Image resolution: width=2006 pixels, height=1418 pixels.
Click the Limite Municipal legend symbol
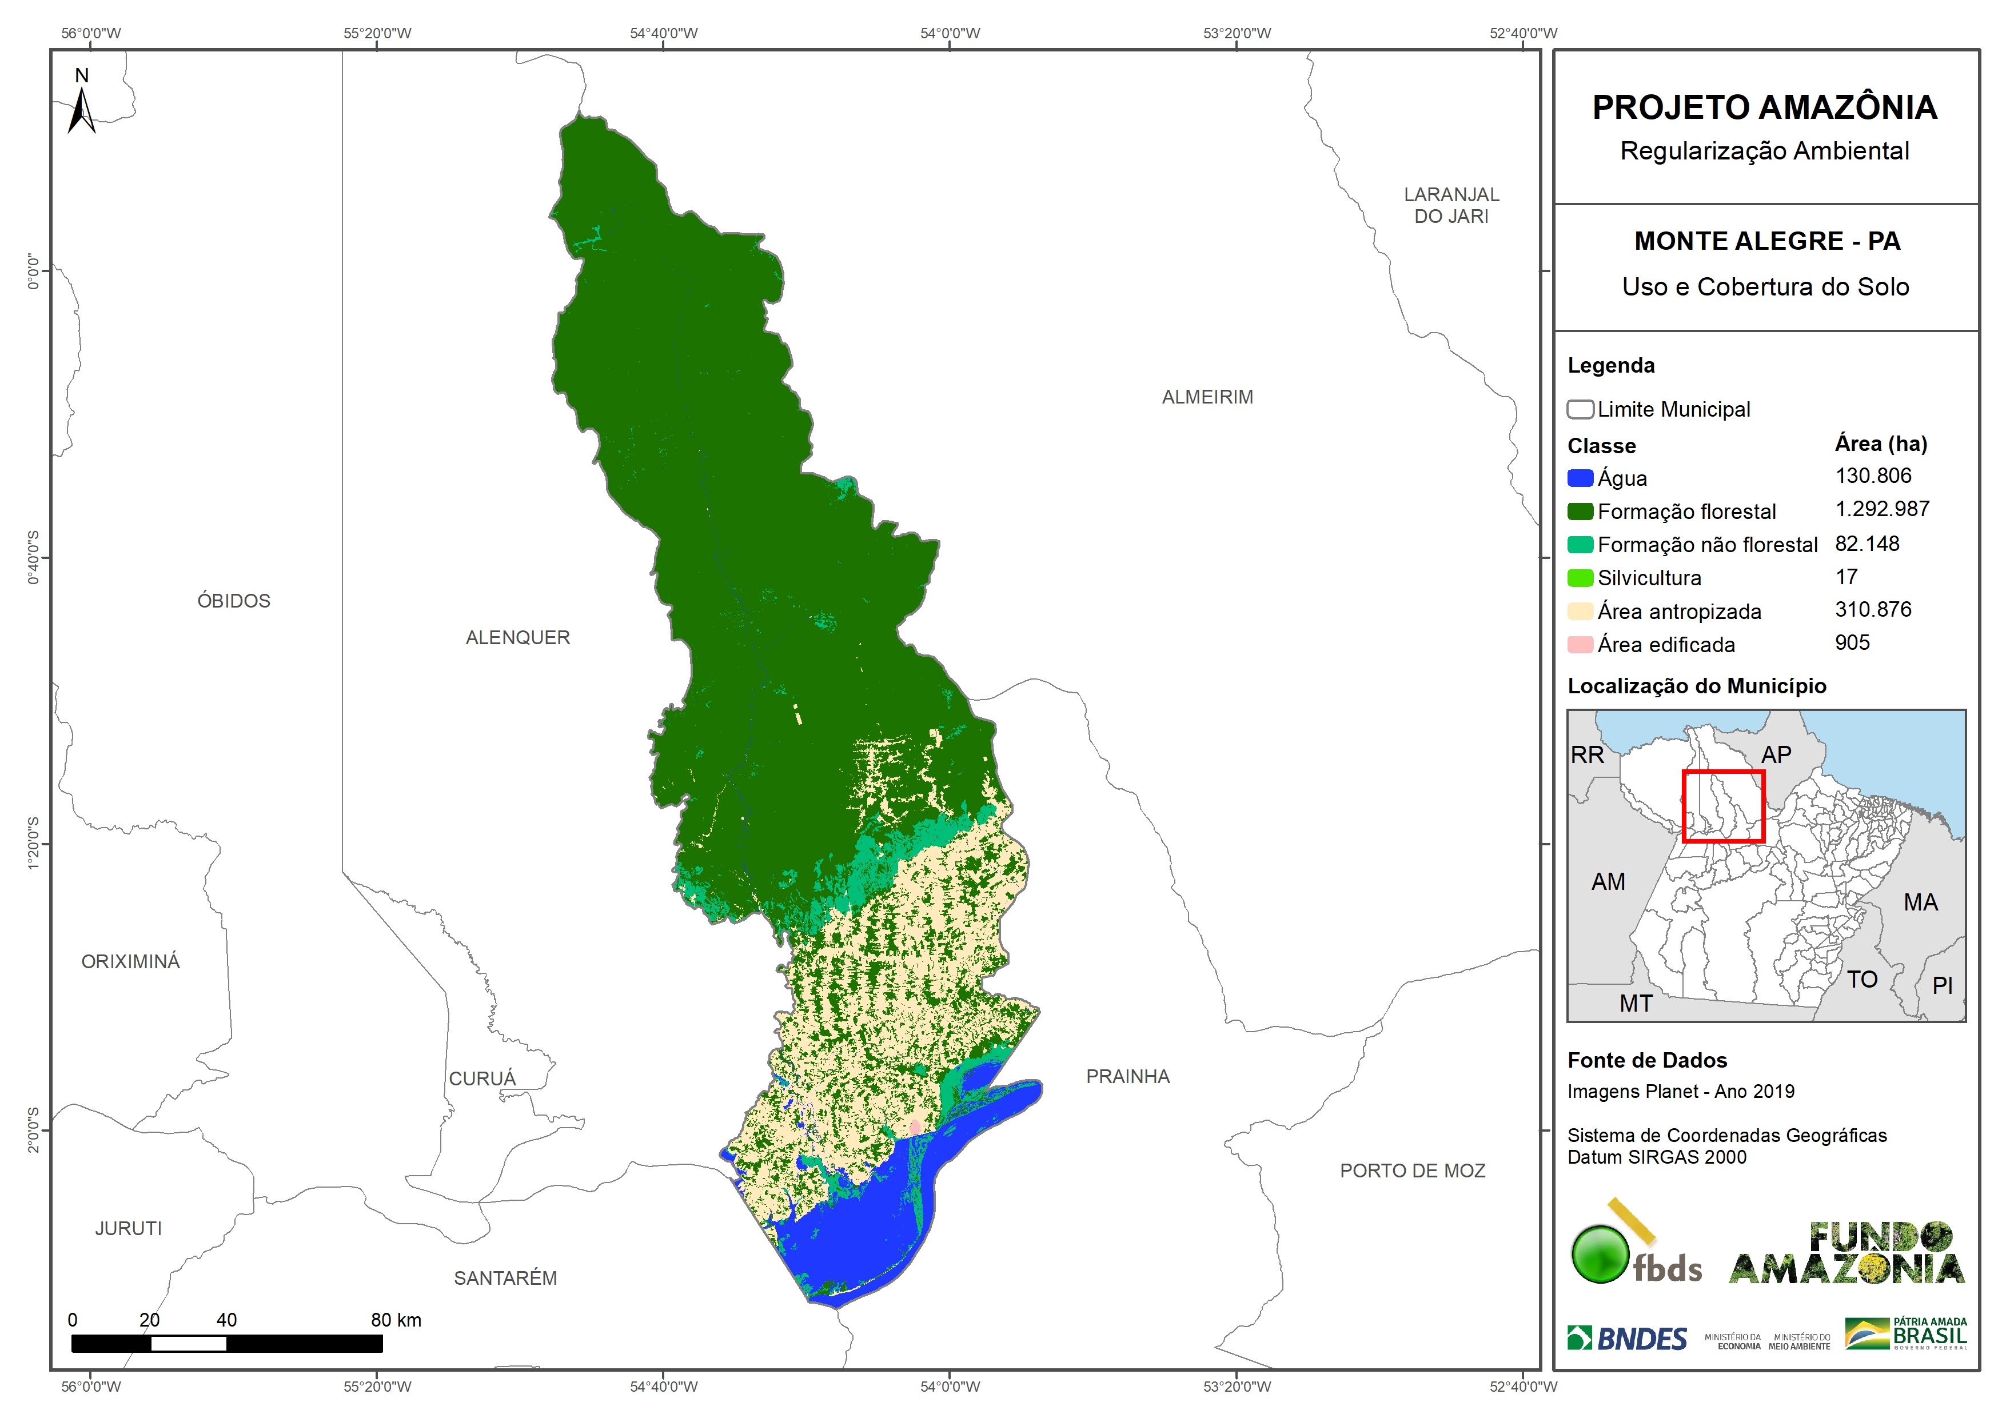coord(1580,409)
